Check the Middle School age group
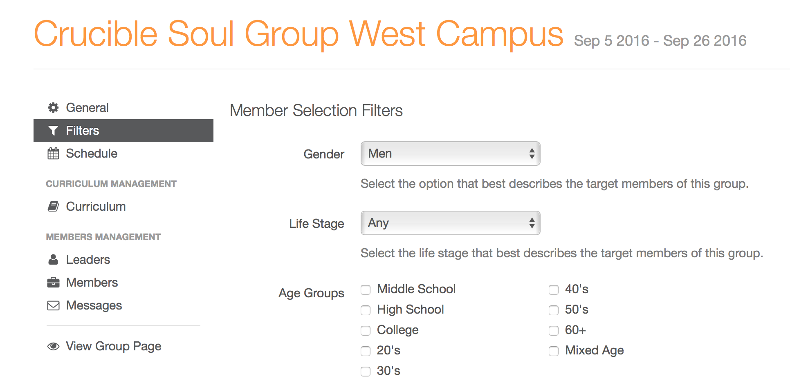The height and width of the screenshot is (392, 790). [x=366, y=290]
